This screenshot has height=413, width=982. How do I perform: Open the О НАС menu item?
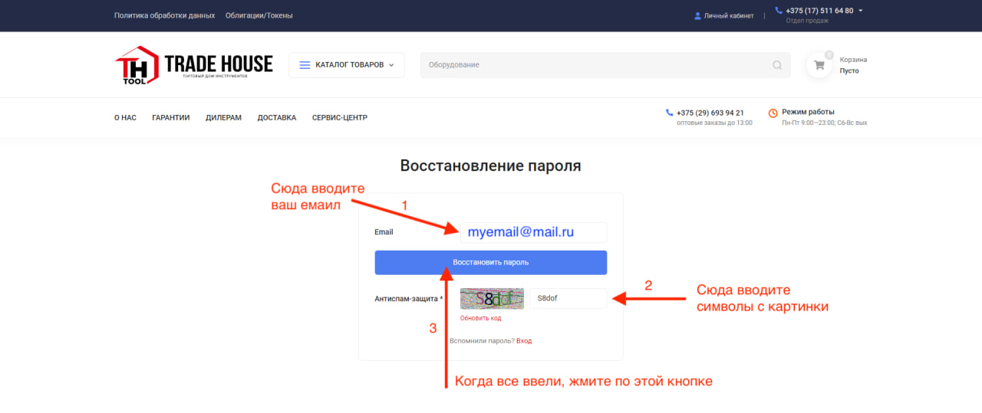click(x=125, y=118)
